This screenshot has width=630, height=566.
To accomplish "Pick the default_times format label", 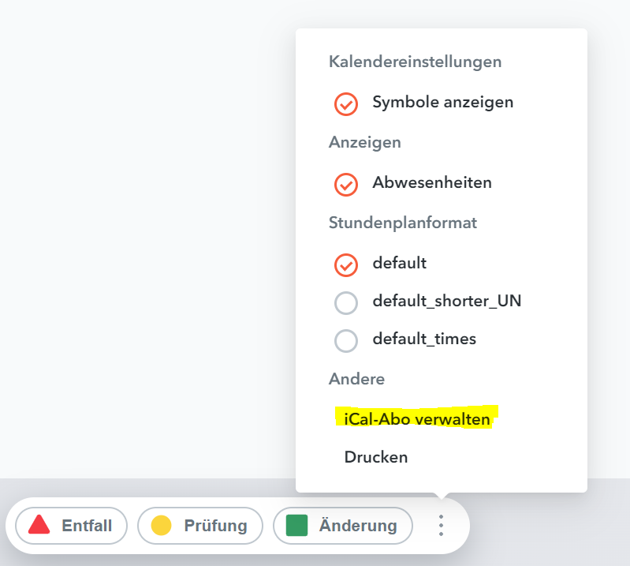I will click(424, 339).
